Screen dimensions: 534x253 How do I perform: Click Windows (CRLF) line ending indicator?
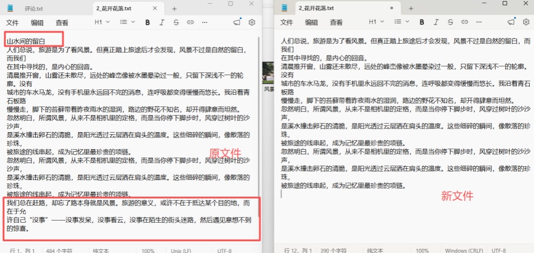464,251
